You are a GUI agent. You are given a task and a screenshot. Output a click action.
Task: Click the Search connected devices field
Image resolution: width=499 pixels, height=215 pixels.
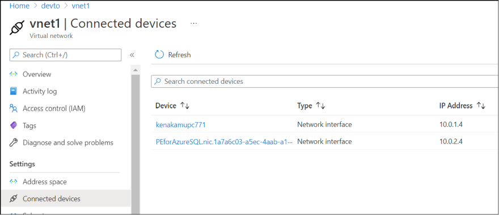[324, 81]
